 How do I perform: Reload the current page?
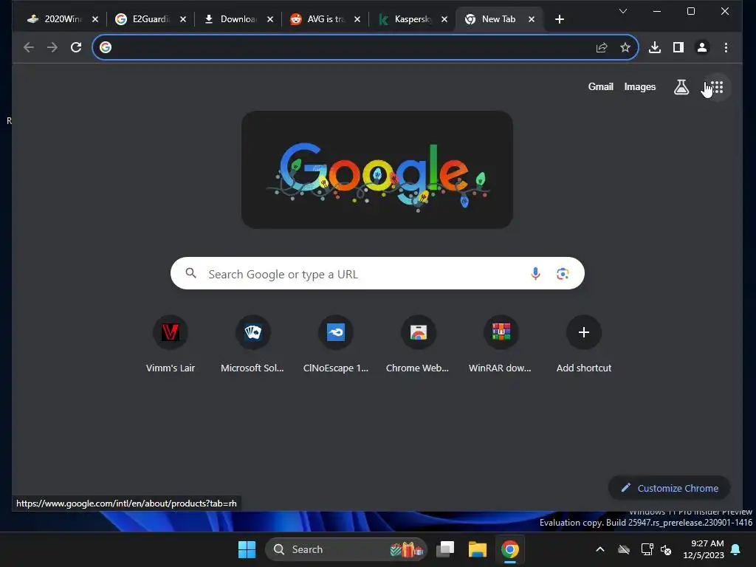76,47
